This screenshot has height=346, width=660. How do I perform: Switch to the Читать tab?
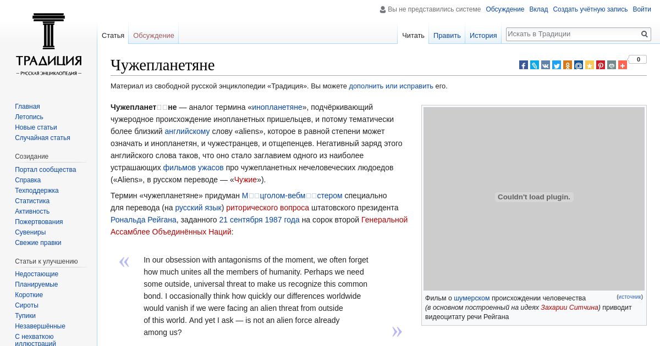pos(413,35)
